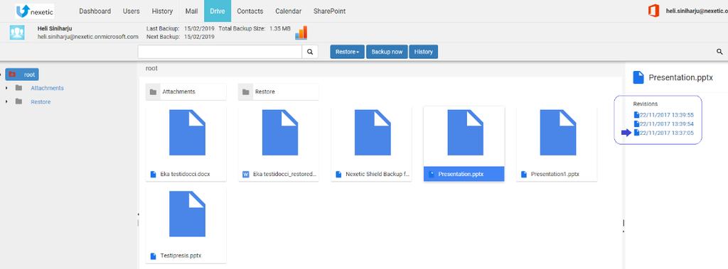Viewport: 728px width, 269px height.
Task: Open the Users tab
Action: coord(132,11)
